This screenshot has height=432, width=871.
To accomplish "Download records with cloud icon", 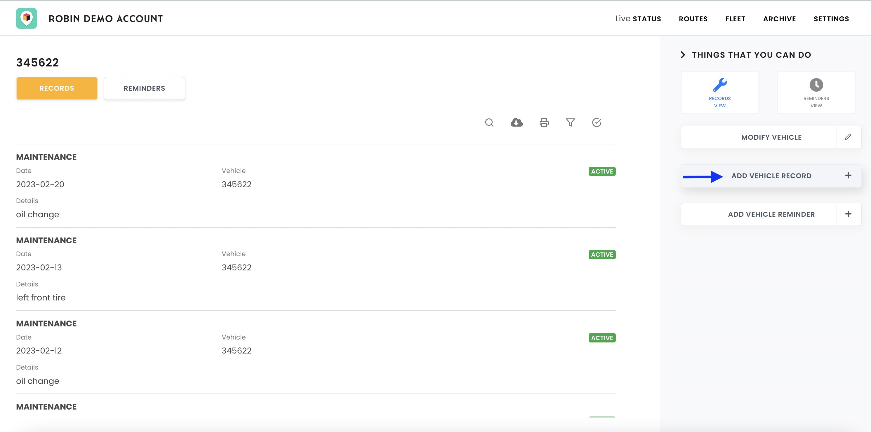I will (x=516, y=122).
